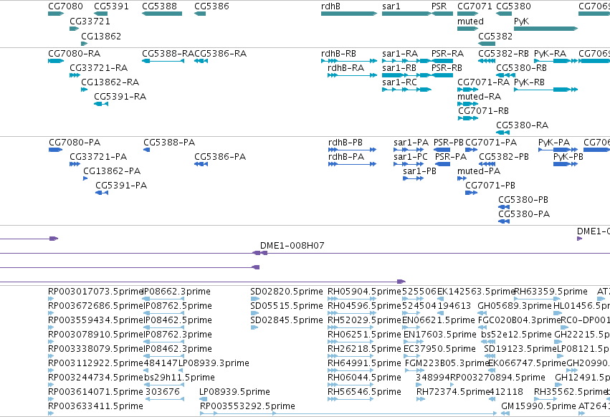Screen dimensions: 610x417
Task: Click the sar1-RA transcript label
Action: [400, 54]
